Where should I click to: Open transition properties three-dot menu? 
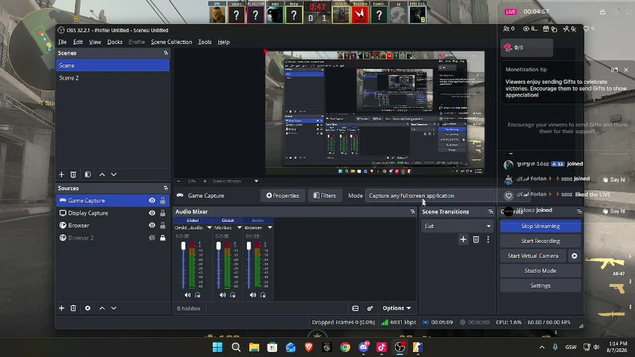pos(488,239)
